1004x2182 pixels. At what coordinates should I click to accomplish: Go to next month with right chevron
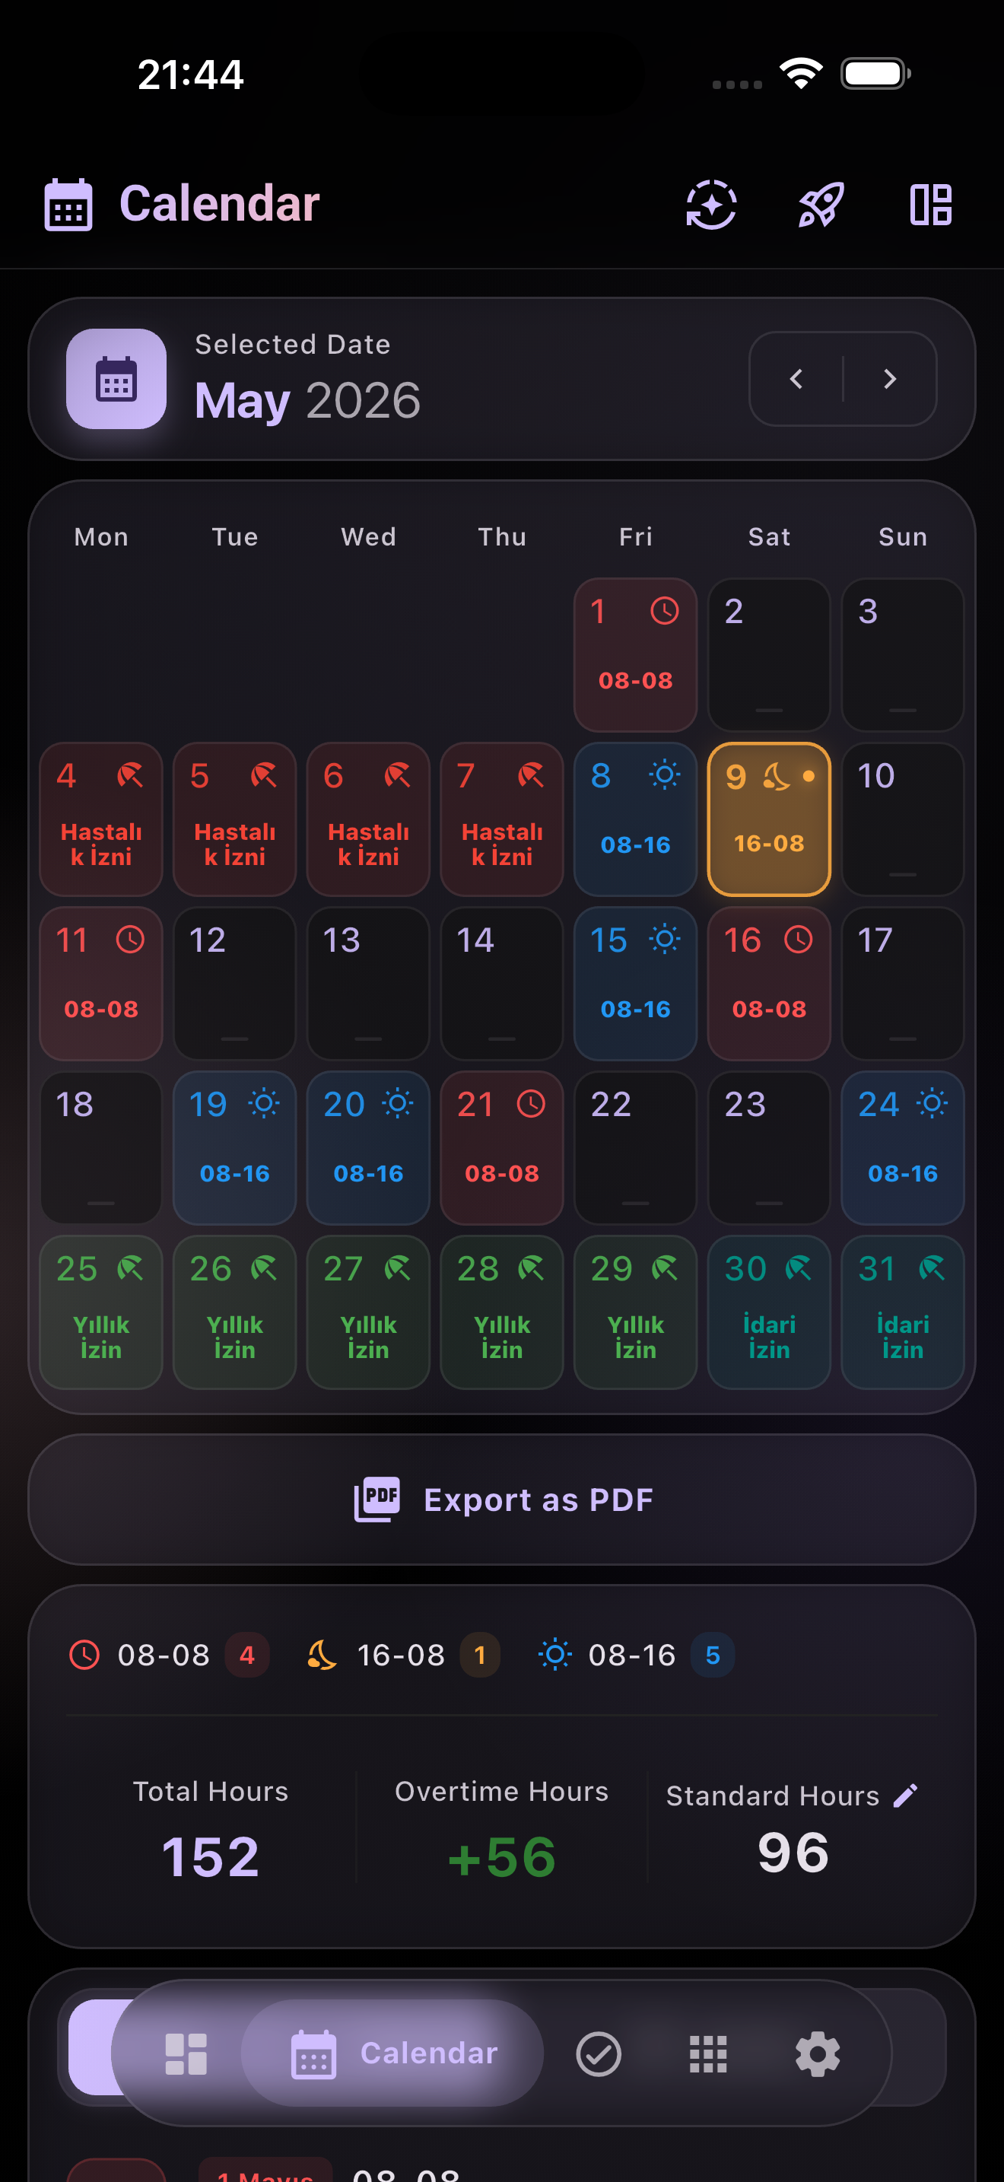890,379
